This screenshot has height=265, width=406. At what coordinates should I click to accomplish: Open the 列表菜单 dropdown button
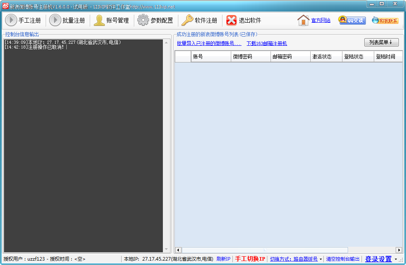(381, 42)
